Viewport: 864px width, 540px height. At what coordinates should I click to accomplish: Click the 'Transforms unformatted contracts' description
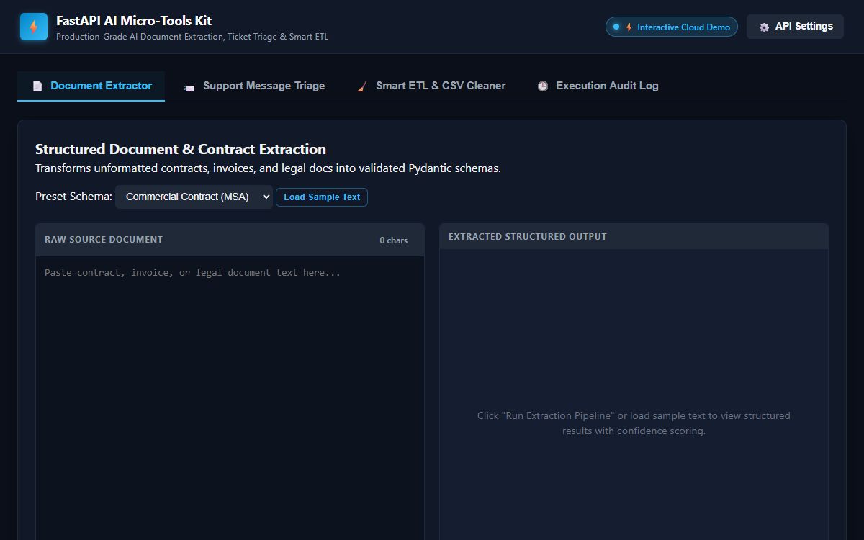tap(268, 168)
